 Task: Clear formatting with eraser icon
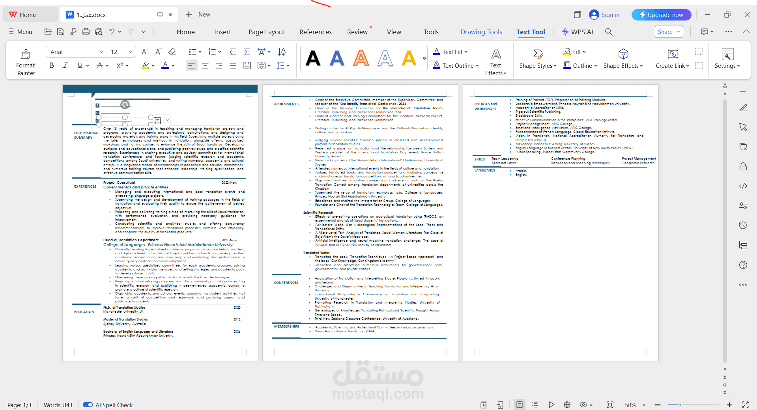click(172, 52)
